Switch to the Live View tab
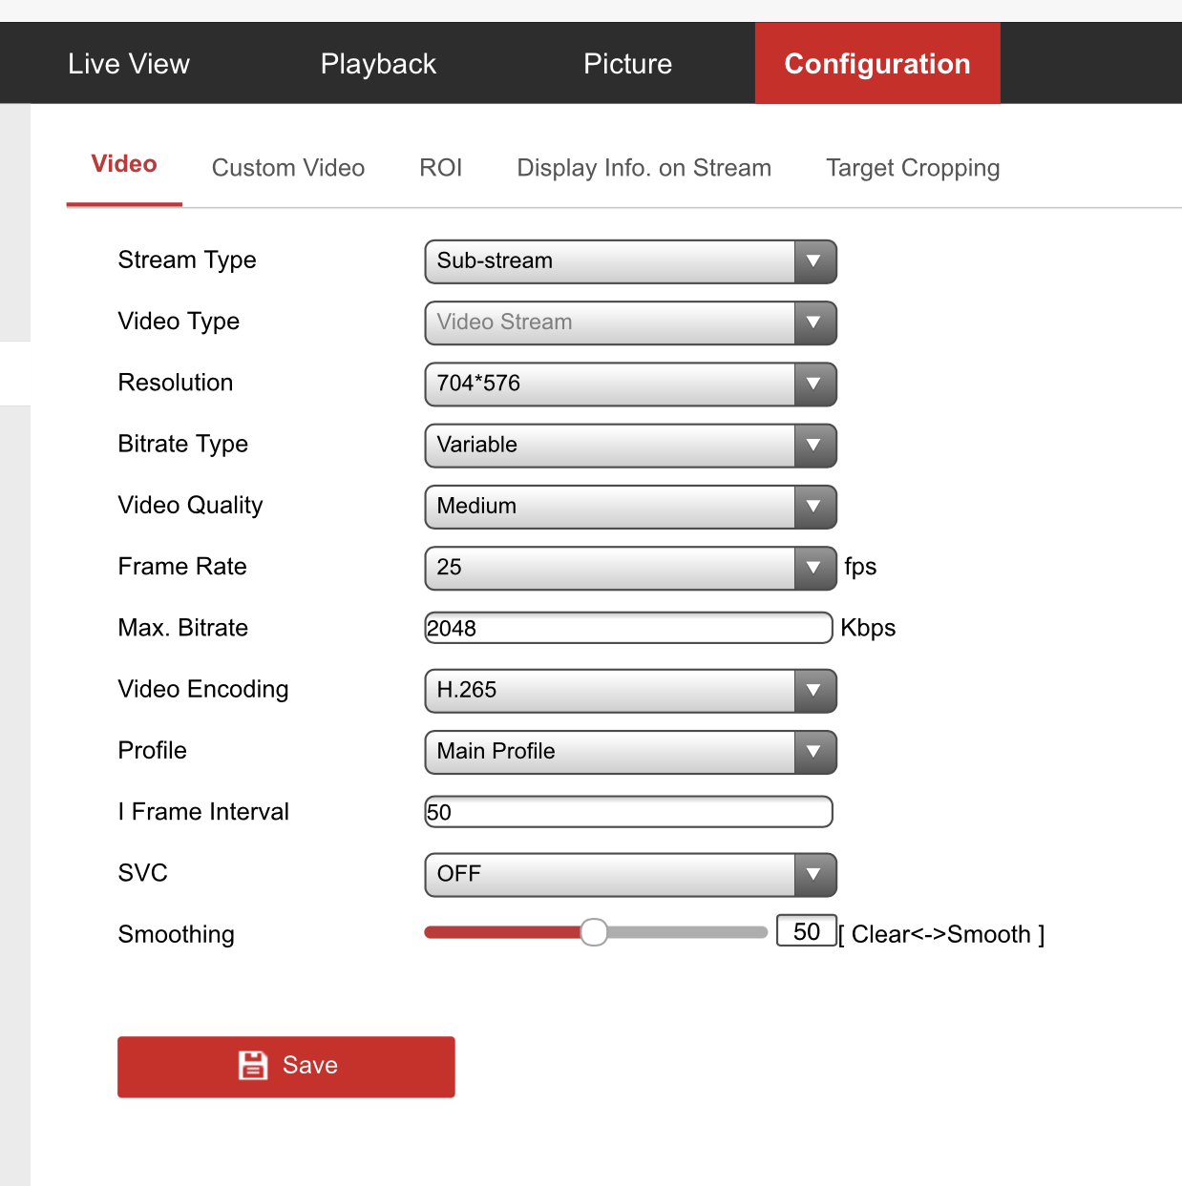This screenshot has height=1186, width=1182. point(129,64)
